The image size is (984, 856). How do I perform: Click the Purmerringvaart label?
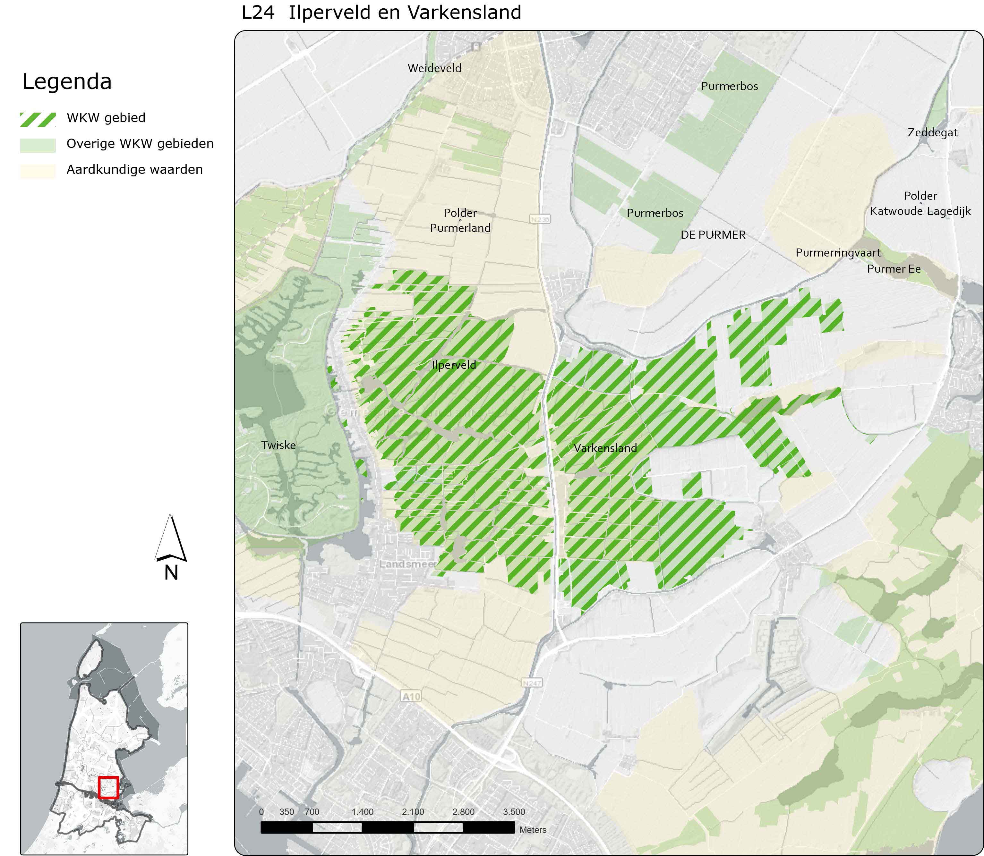click(x=837, y=253)
